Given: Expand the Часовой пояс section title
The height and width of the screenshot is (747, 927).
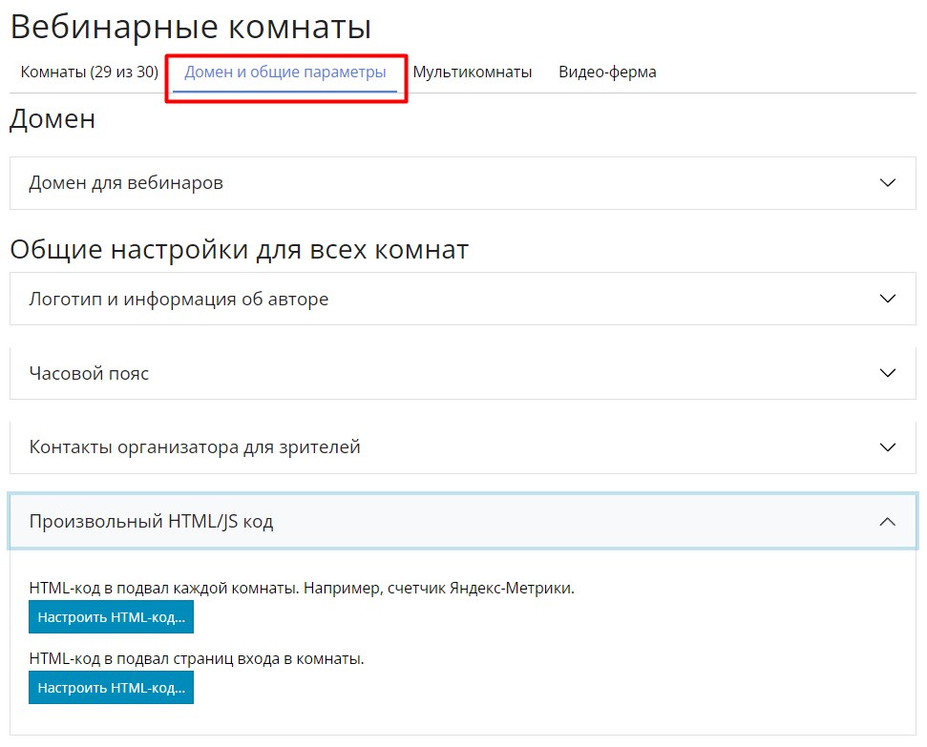Looking at the screenshot, I should 89,374.
